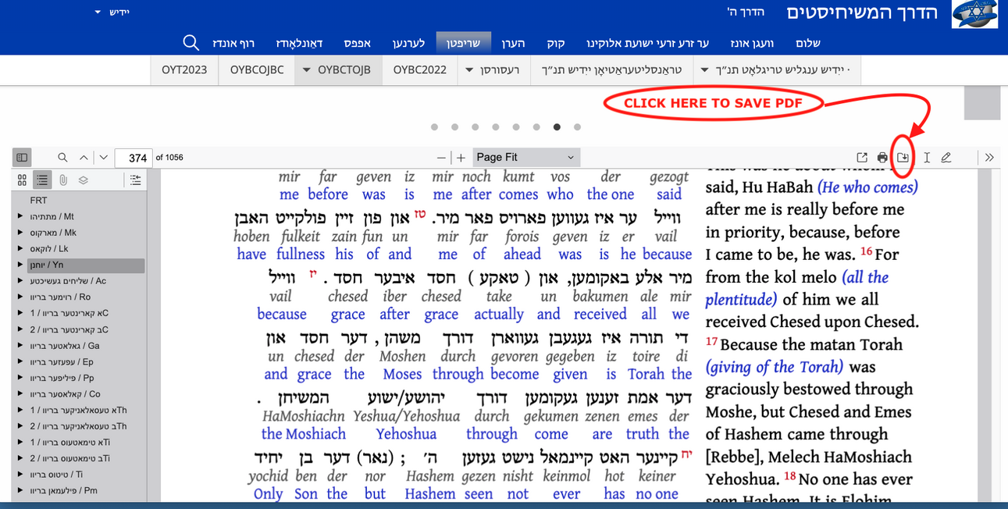Activate the draw pen tool

[946, 158]
